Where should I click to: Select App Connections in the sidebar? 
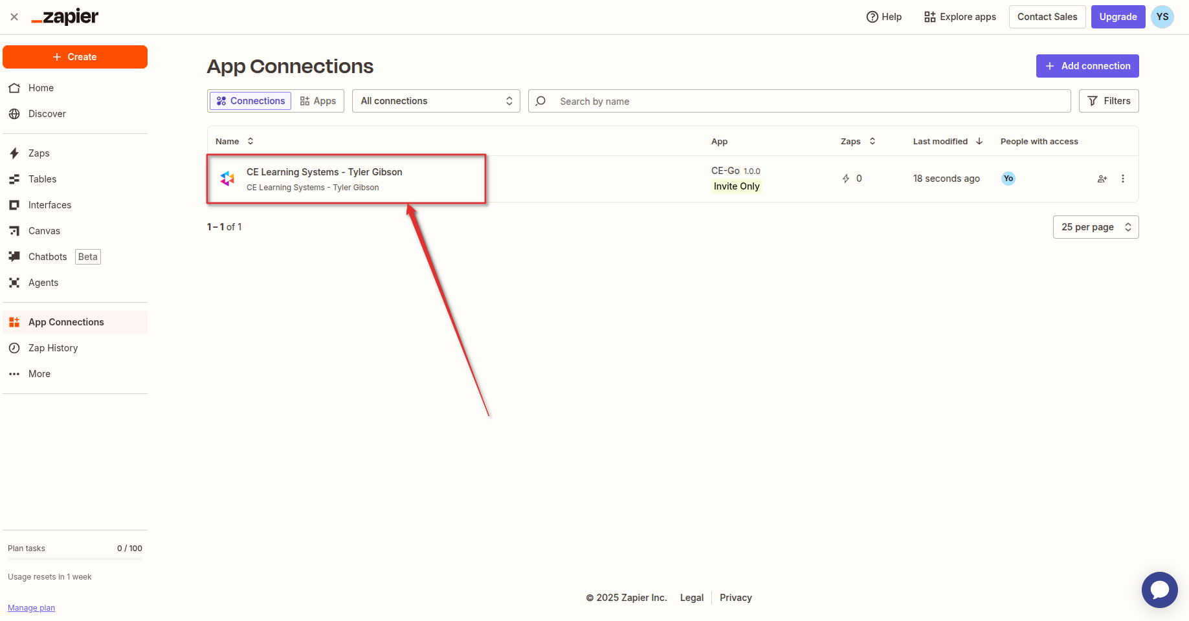[75, 322]
